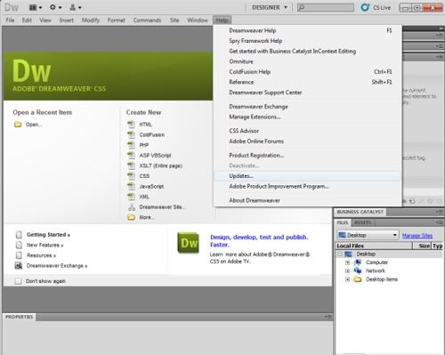The width and height of the screenshot is (445, 355).
Task: Click the Resources document icon
Action: pos(19,255)
